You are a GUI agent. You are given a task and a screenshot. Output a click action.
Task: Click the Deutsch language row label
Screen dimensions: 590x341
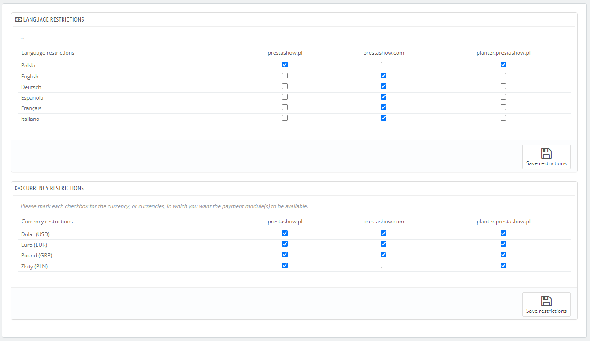pyautogui.click(x=31, y=87)
